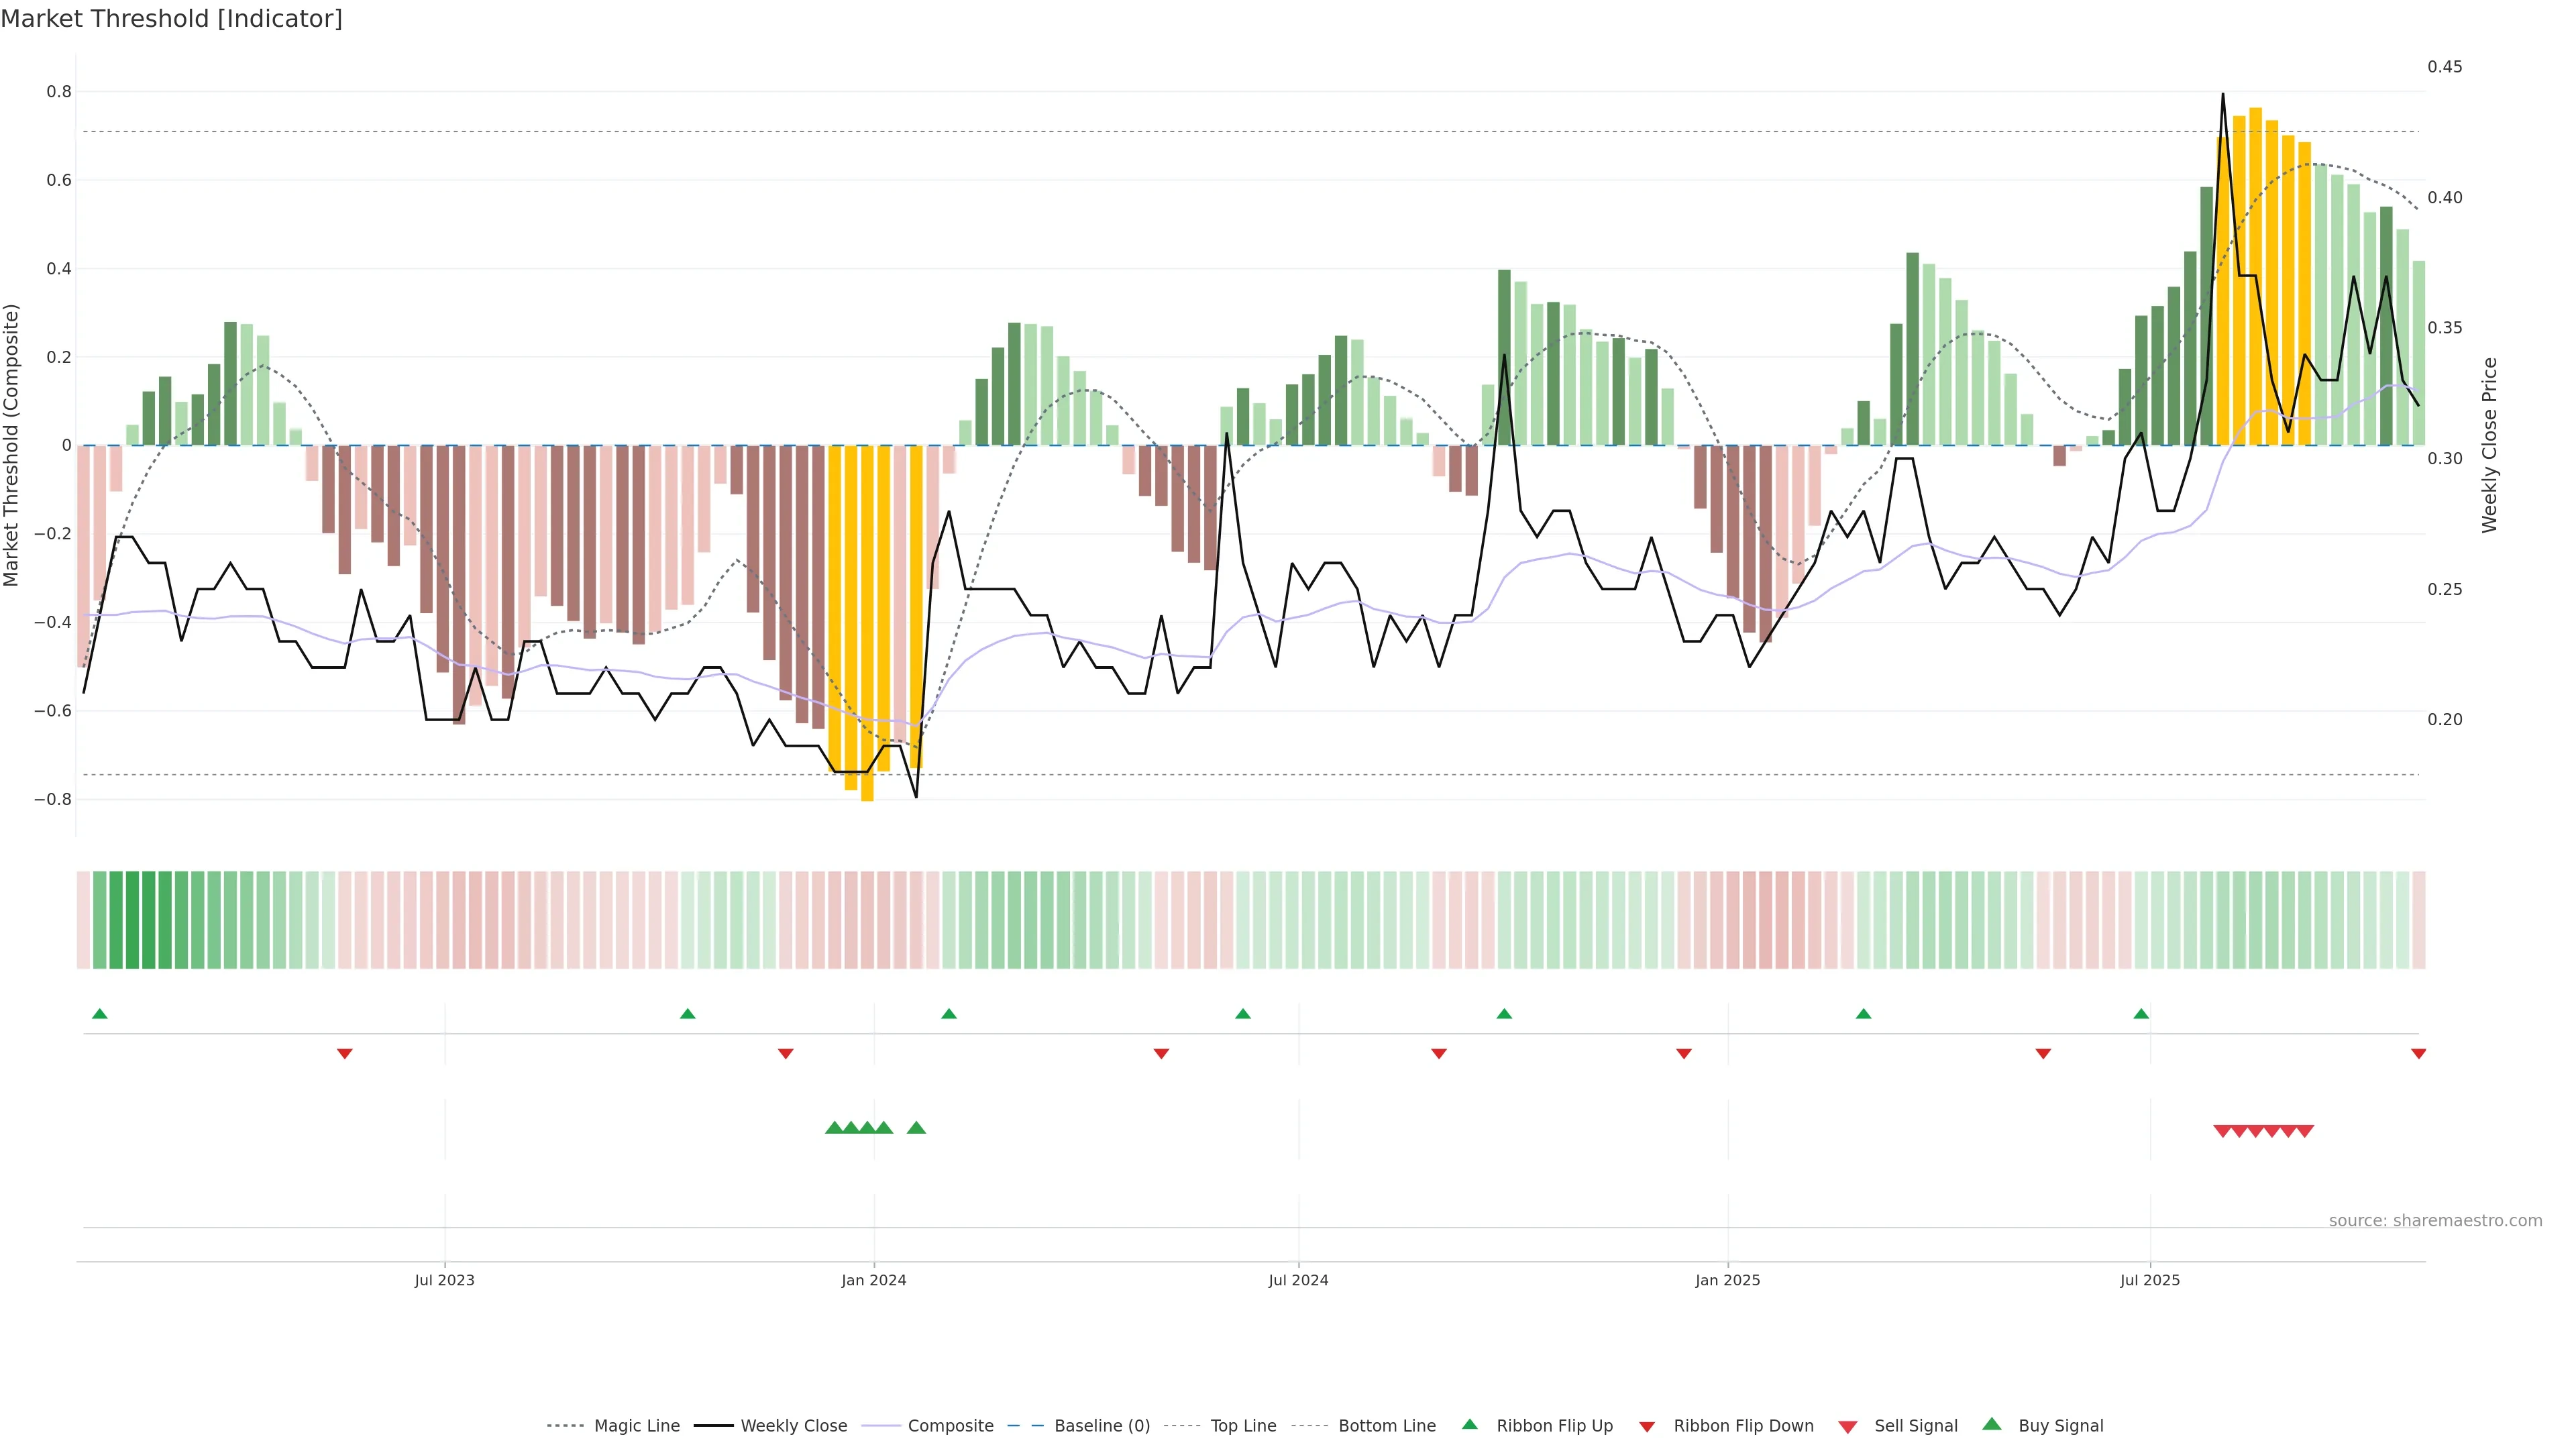The height and width of the screenshot is (1449, 2576).
Task: Click the Ribbon Flip Down legend triangle icon
Action: tap(1647, 1427)
